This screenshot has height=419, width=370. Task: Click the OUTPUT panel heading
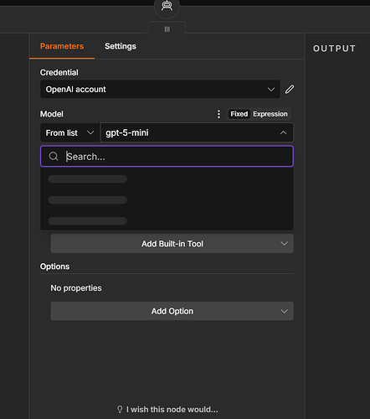pos(334,49)
